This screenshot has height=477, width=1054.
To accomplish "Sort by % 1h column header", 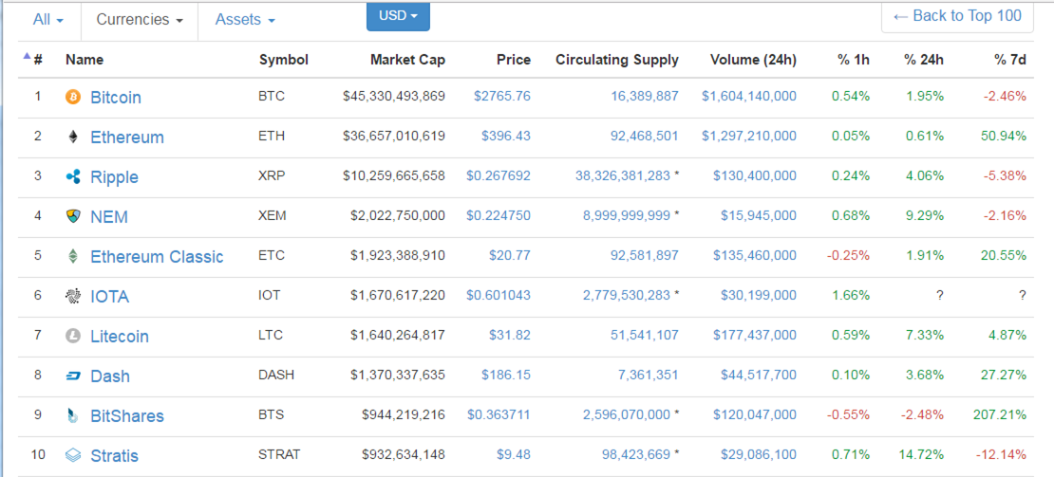I will pos(854,60).
